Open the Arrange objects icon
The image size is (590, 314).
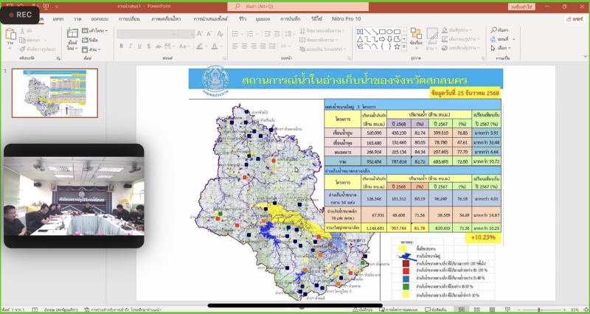[414, 38]
